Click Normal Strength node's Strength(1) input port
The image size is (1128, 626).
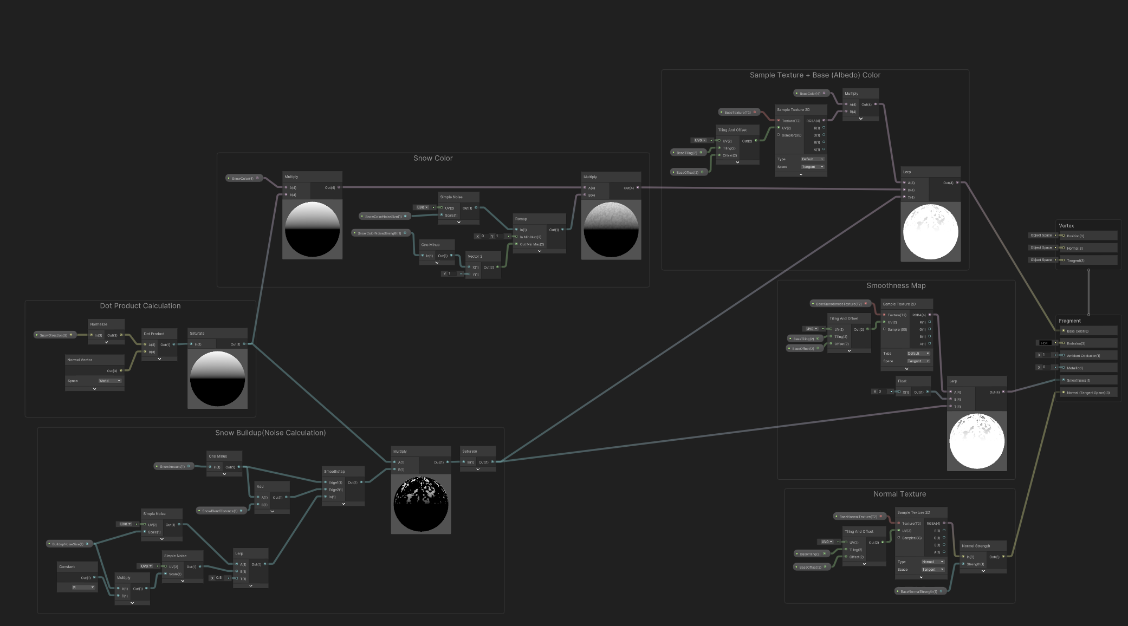(x=963, y=564)
